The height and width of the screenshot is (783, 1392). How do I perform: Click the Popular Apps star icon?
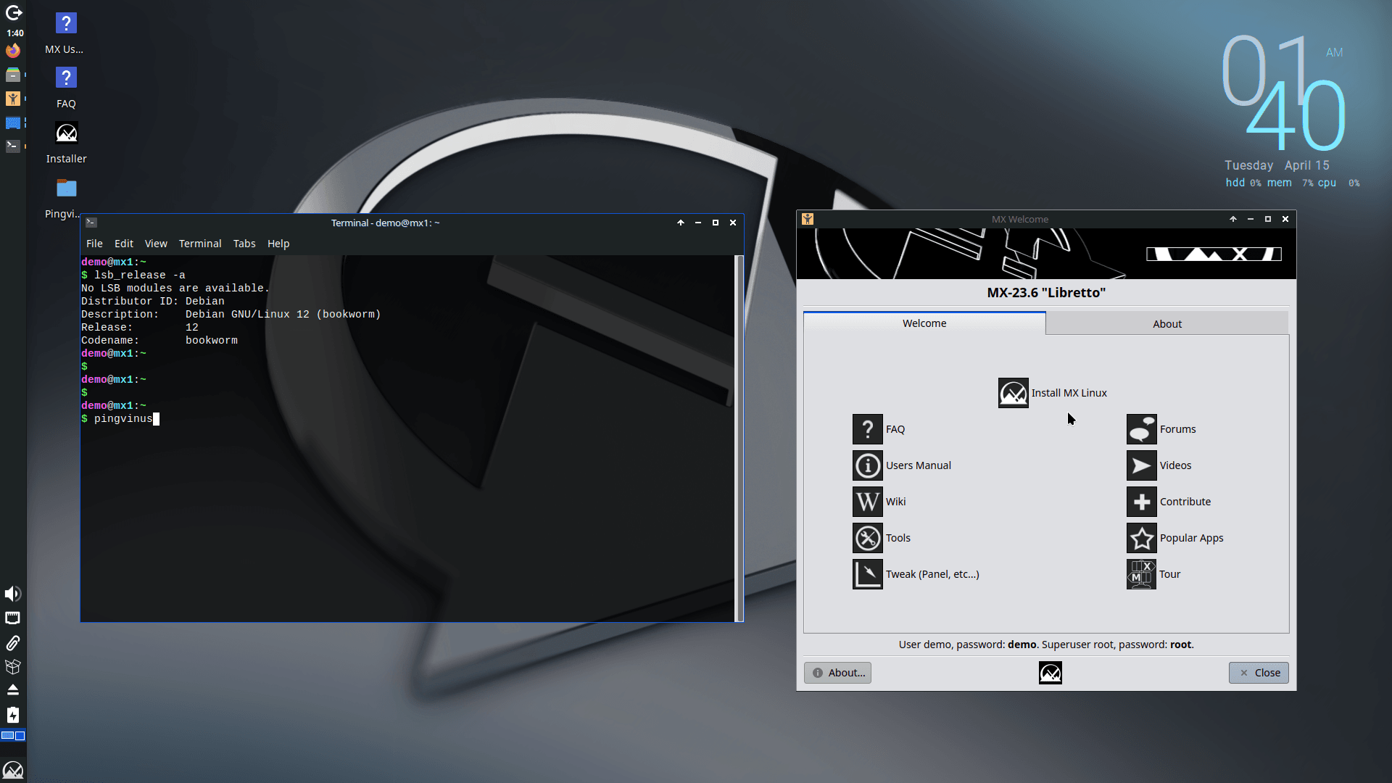coord(1141,538)
